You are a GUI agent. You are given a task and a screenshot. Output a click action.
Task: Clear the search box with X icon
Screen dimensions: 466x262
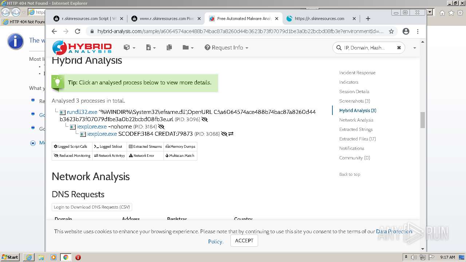(x=399, y=48)
